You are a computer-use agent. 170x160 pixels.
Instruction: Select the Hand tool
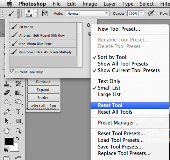(7, 131)
